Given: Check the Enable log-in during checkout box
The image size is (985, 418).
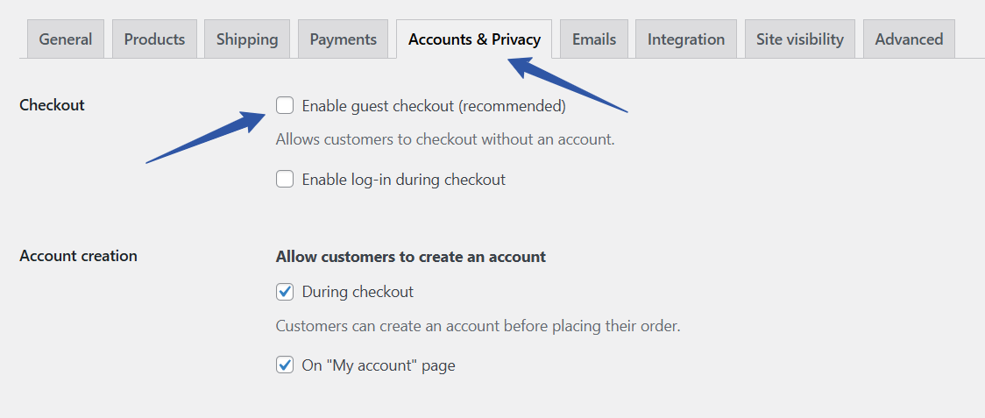Looking at the screenshot, I should click(x=285, y=180).
